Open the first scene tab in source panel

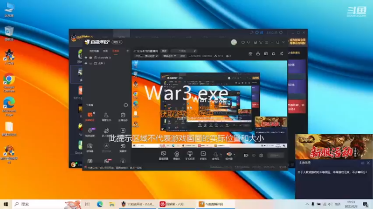(94, 51)
